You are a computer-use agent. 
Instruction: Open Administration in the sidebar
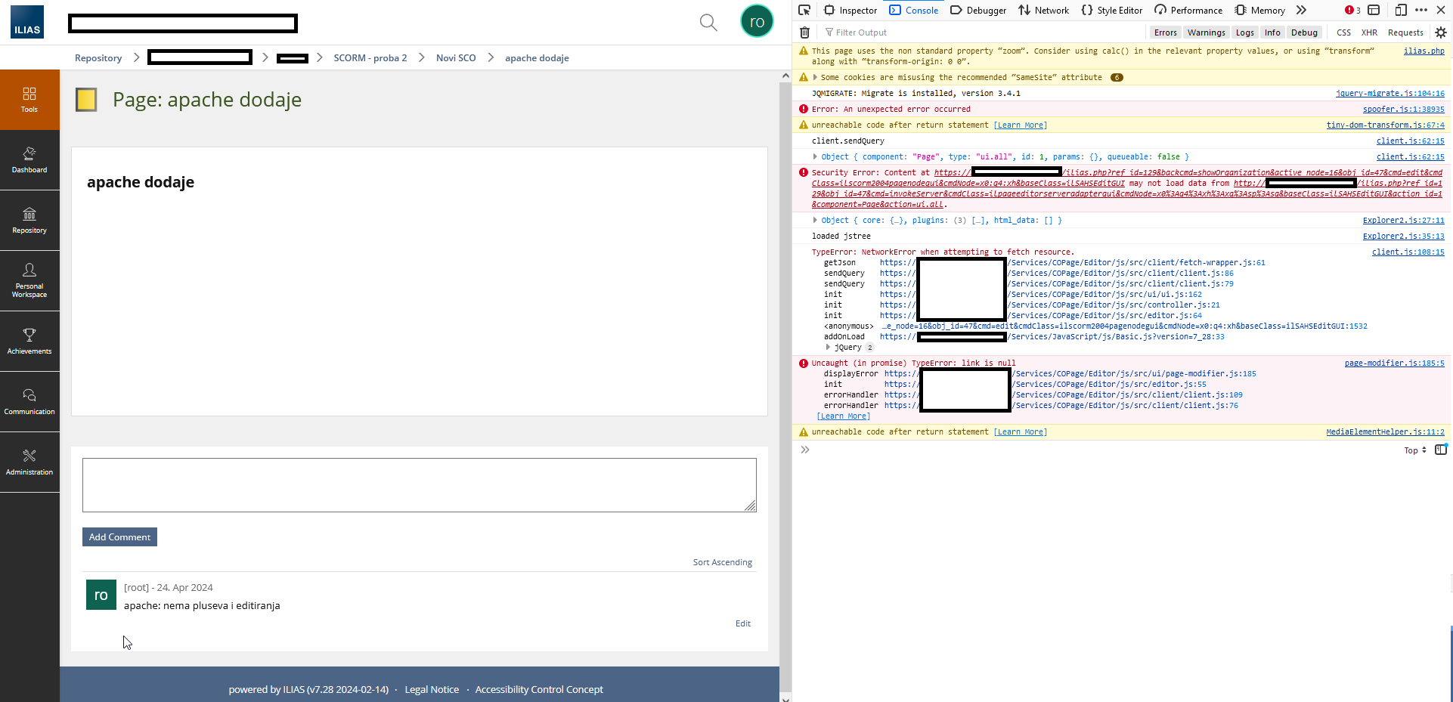tap(29, 461)
